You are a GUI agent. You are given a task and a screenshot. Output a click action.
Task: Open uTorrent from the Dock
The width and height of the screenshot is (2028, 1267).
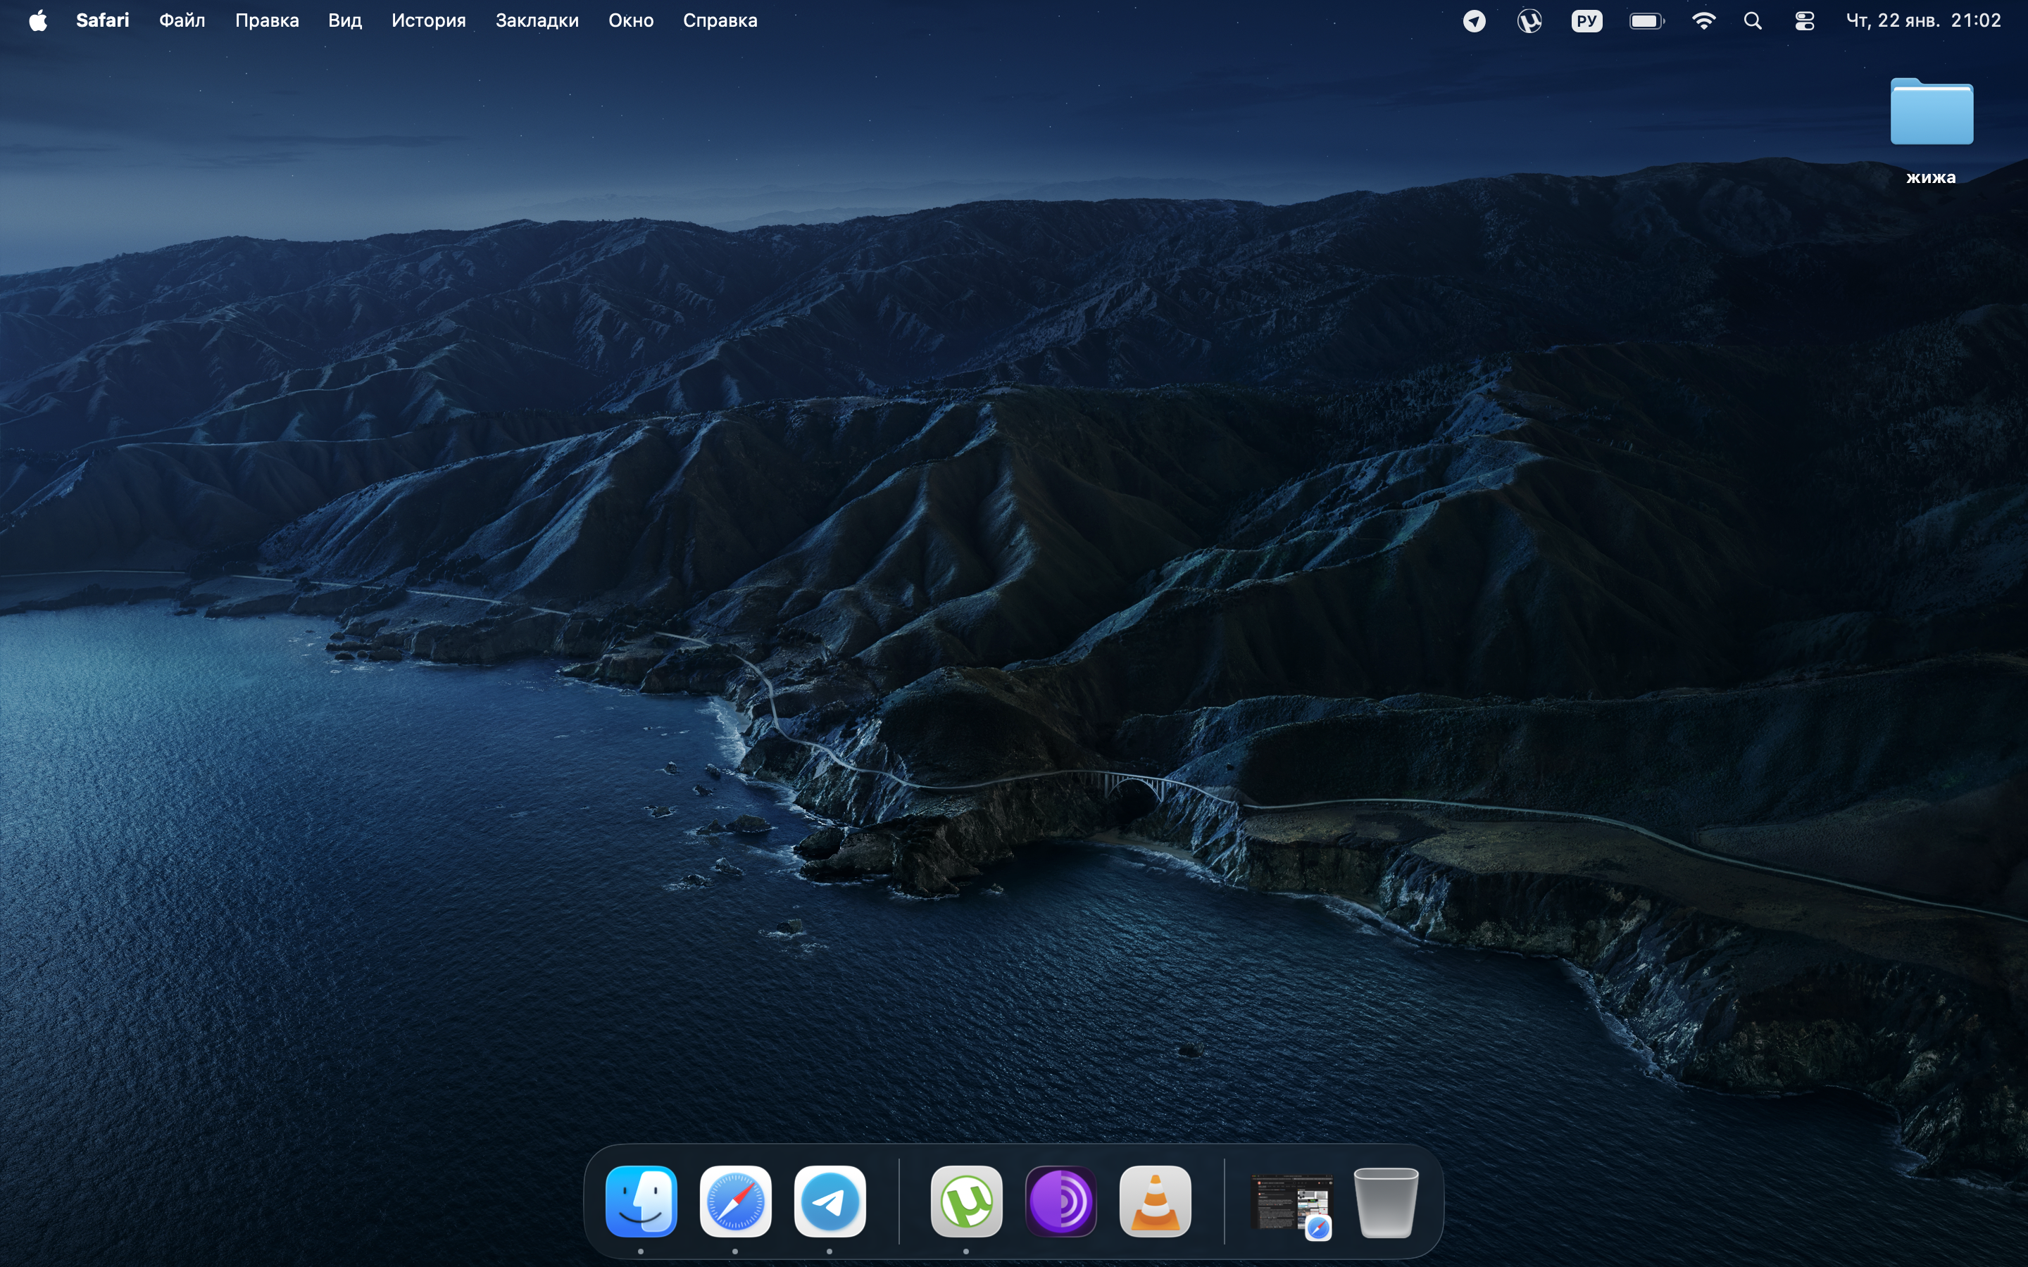click(x=966, y=1201)
